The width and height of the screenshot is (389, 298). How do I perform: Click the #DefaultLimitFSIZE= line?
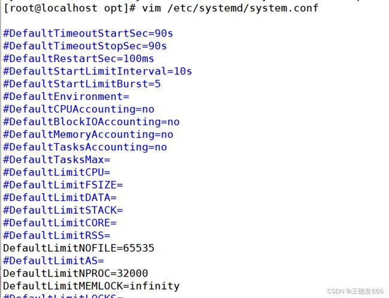63,185
